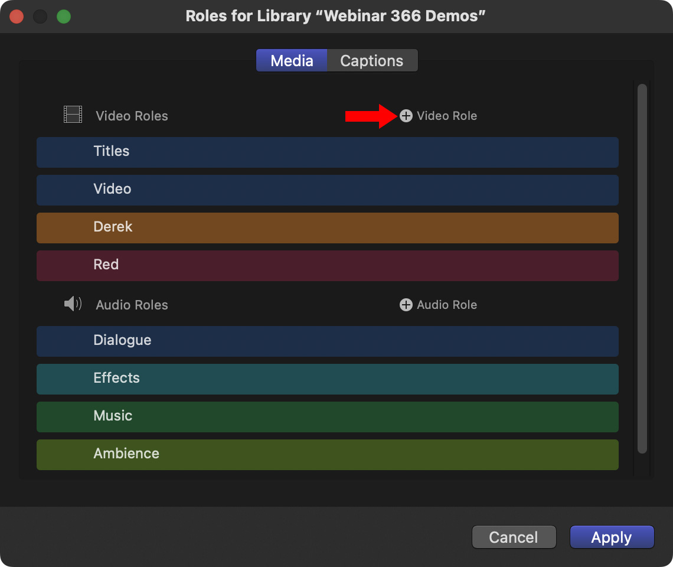This screenshot has height=567, width=673.
Task: Select the Red video role row
Action: (x=327, y=265)
